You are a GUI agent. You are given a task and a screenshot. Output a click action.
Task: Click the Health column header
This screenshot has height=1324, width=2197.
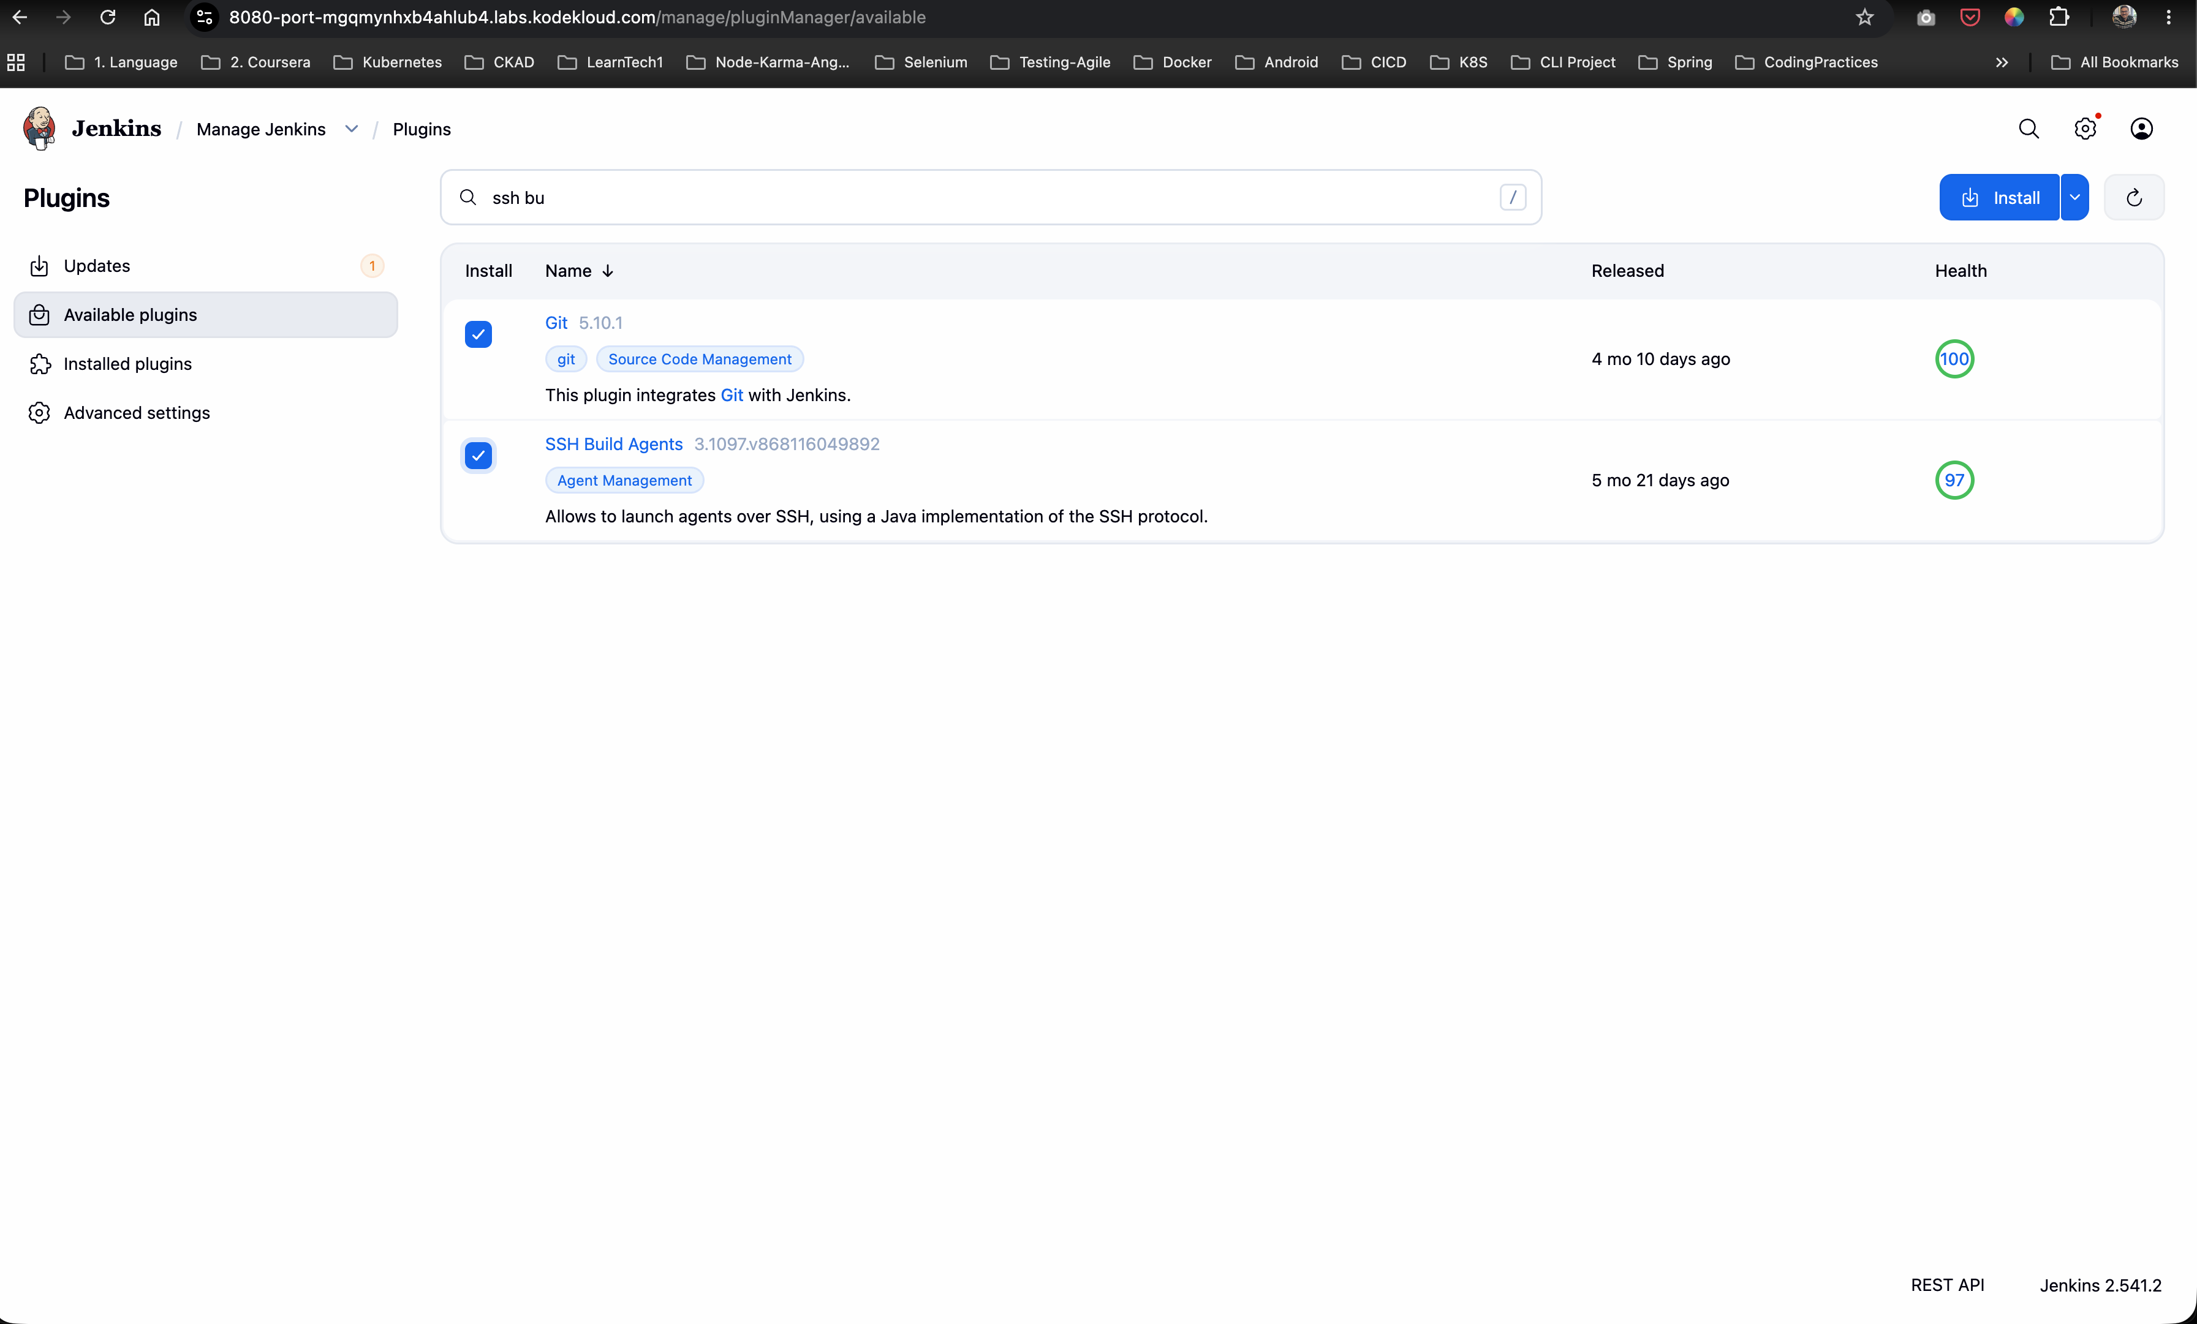tap(1961, 271)
